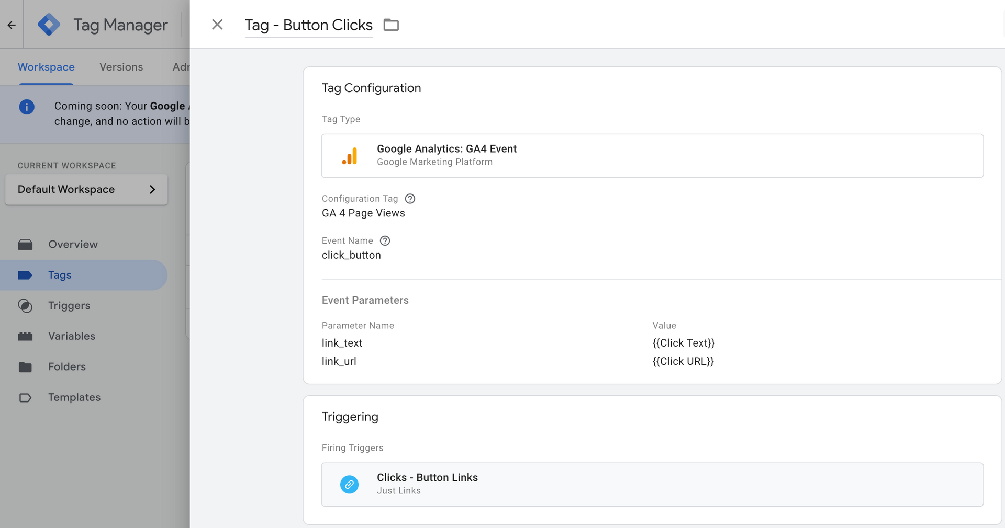
Task: Switch to the Workspace tab
Action: pyautogui.click(x=46, y=67)
